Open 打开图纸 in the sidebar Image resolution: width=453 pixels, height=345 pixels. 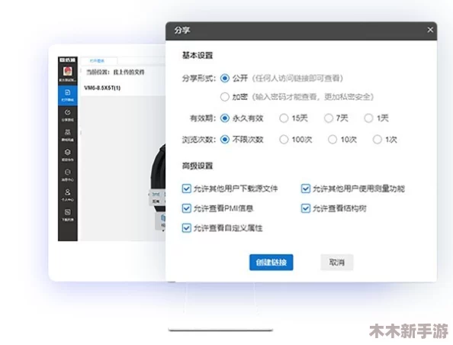(x=68, y=95)
